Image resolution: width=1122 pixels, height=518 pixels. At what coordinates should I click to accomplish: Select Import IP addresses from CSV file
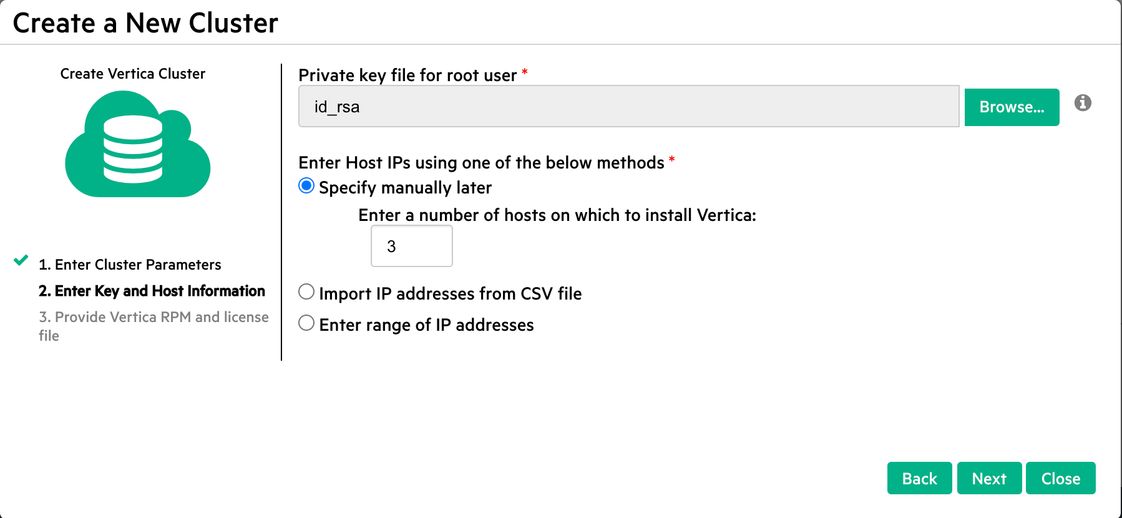click(306, 291)
